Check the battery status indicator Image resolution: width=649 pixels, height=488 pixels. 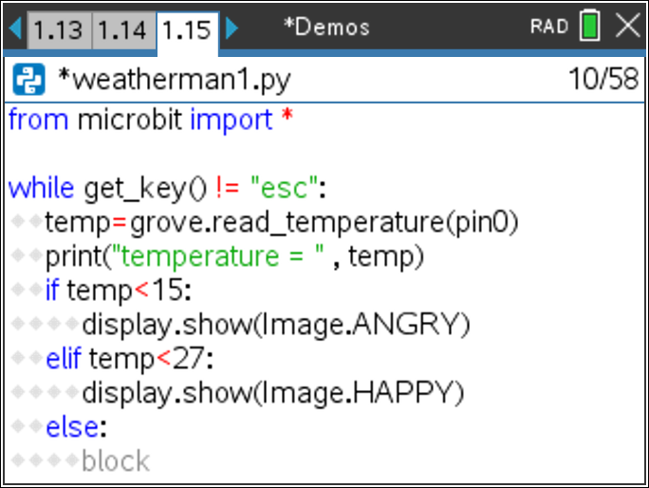590,26
